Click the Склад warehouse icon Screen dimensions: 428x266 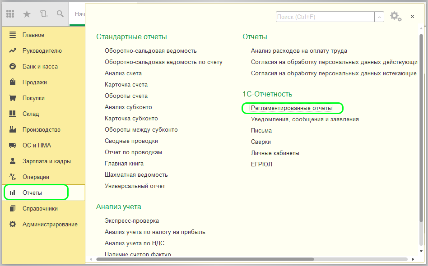13,114
